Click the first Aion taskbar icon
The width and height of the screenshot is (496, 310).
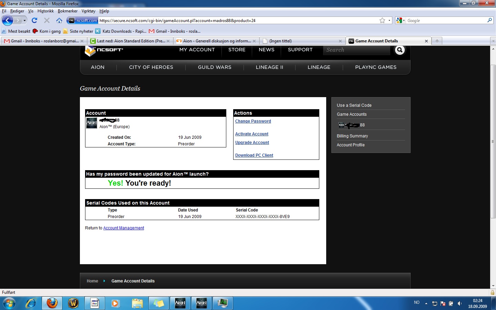(x=180, y=303)
